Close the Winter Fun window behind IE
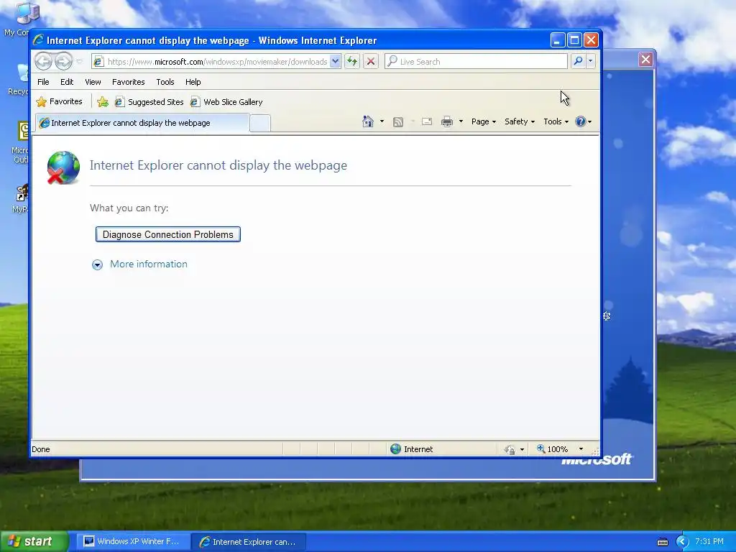The height and width of the screenshot is (552, 736). coord(645,59)
